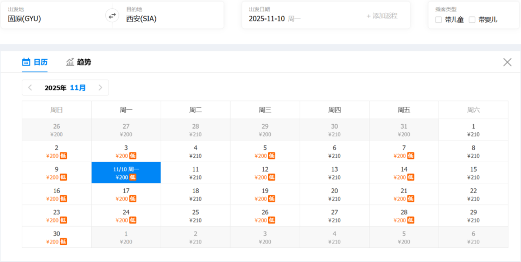Click the 乘客类型 label
521x262 pixels.
click(x=446, y=10)
